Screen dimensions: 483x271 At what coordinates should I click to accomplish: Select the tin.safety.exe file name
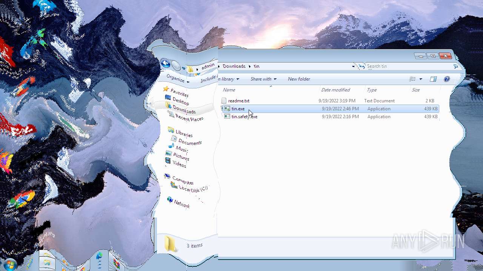[245, 117]
